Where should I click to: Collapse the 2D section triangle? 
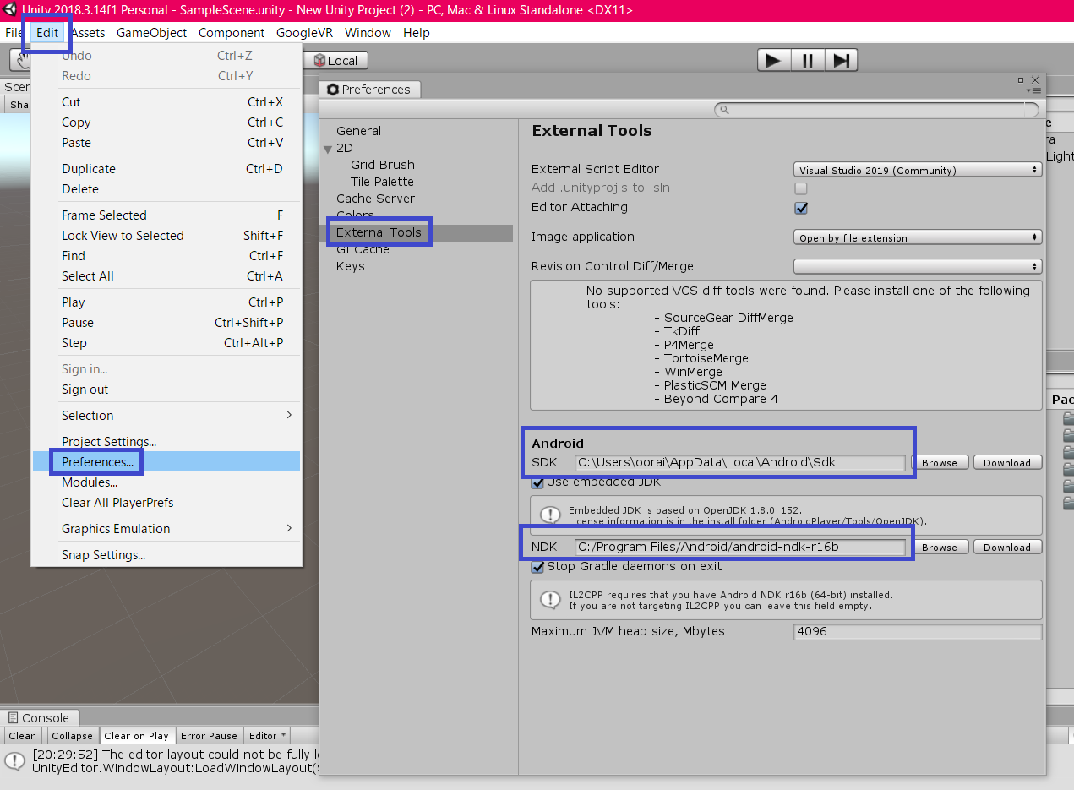328,148
